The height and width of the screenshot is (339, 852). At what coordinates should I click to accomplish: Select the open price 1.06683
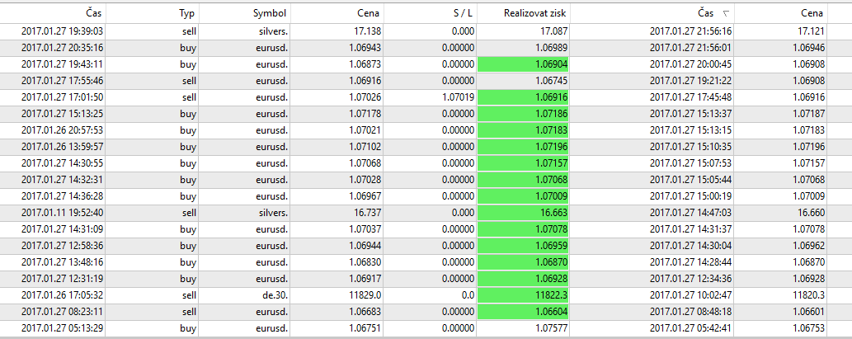(365, 313)
